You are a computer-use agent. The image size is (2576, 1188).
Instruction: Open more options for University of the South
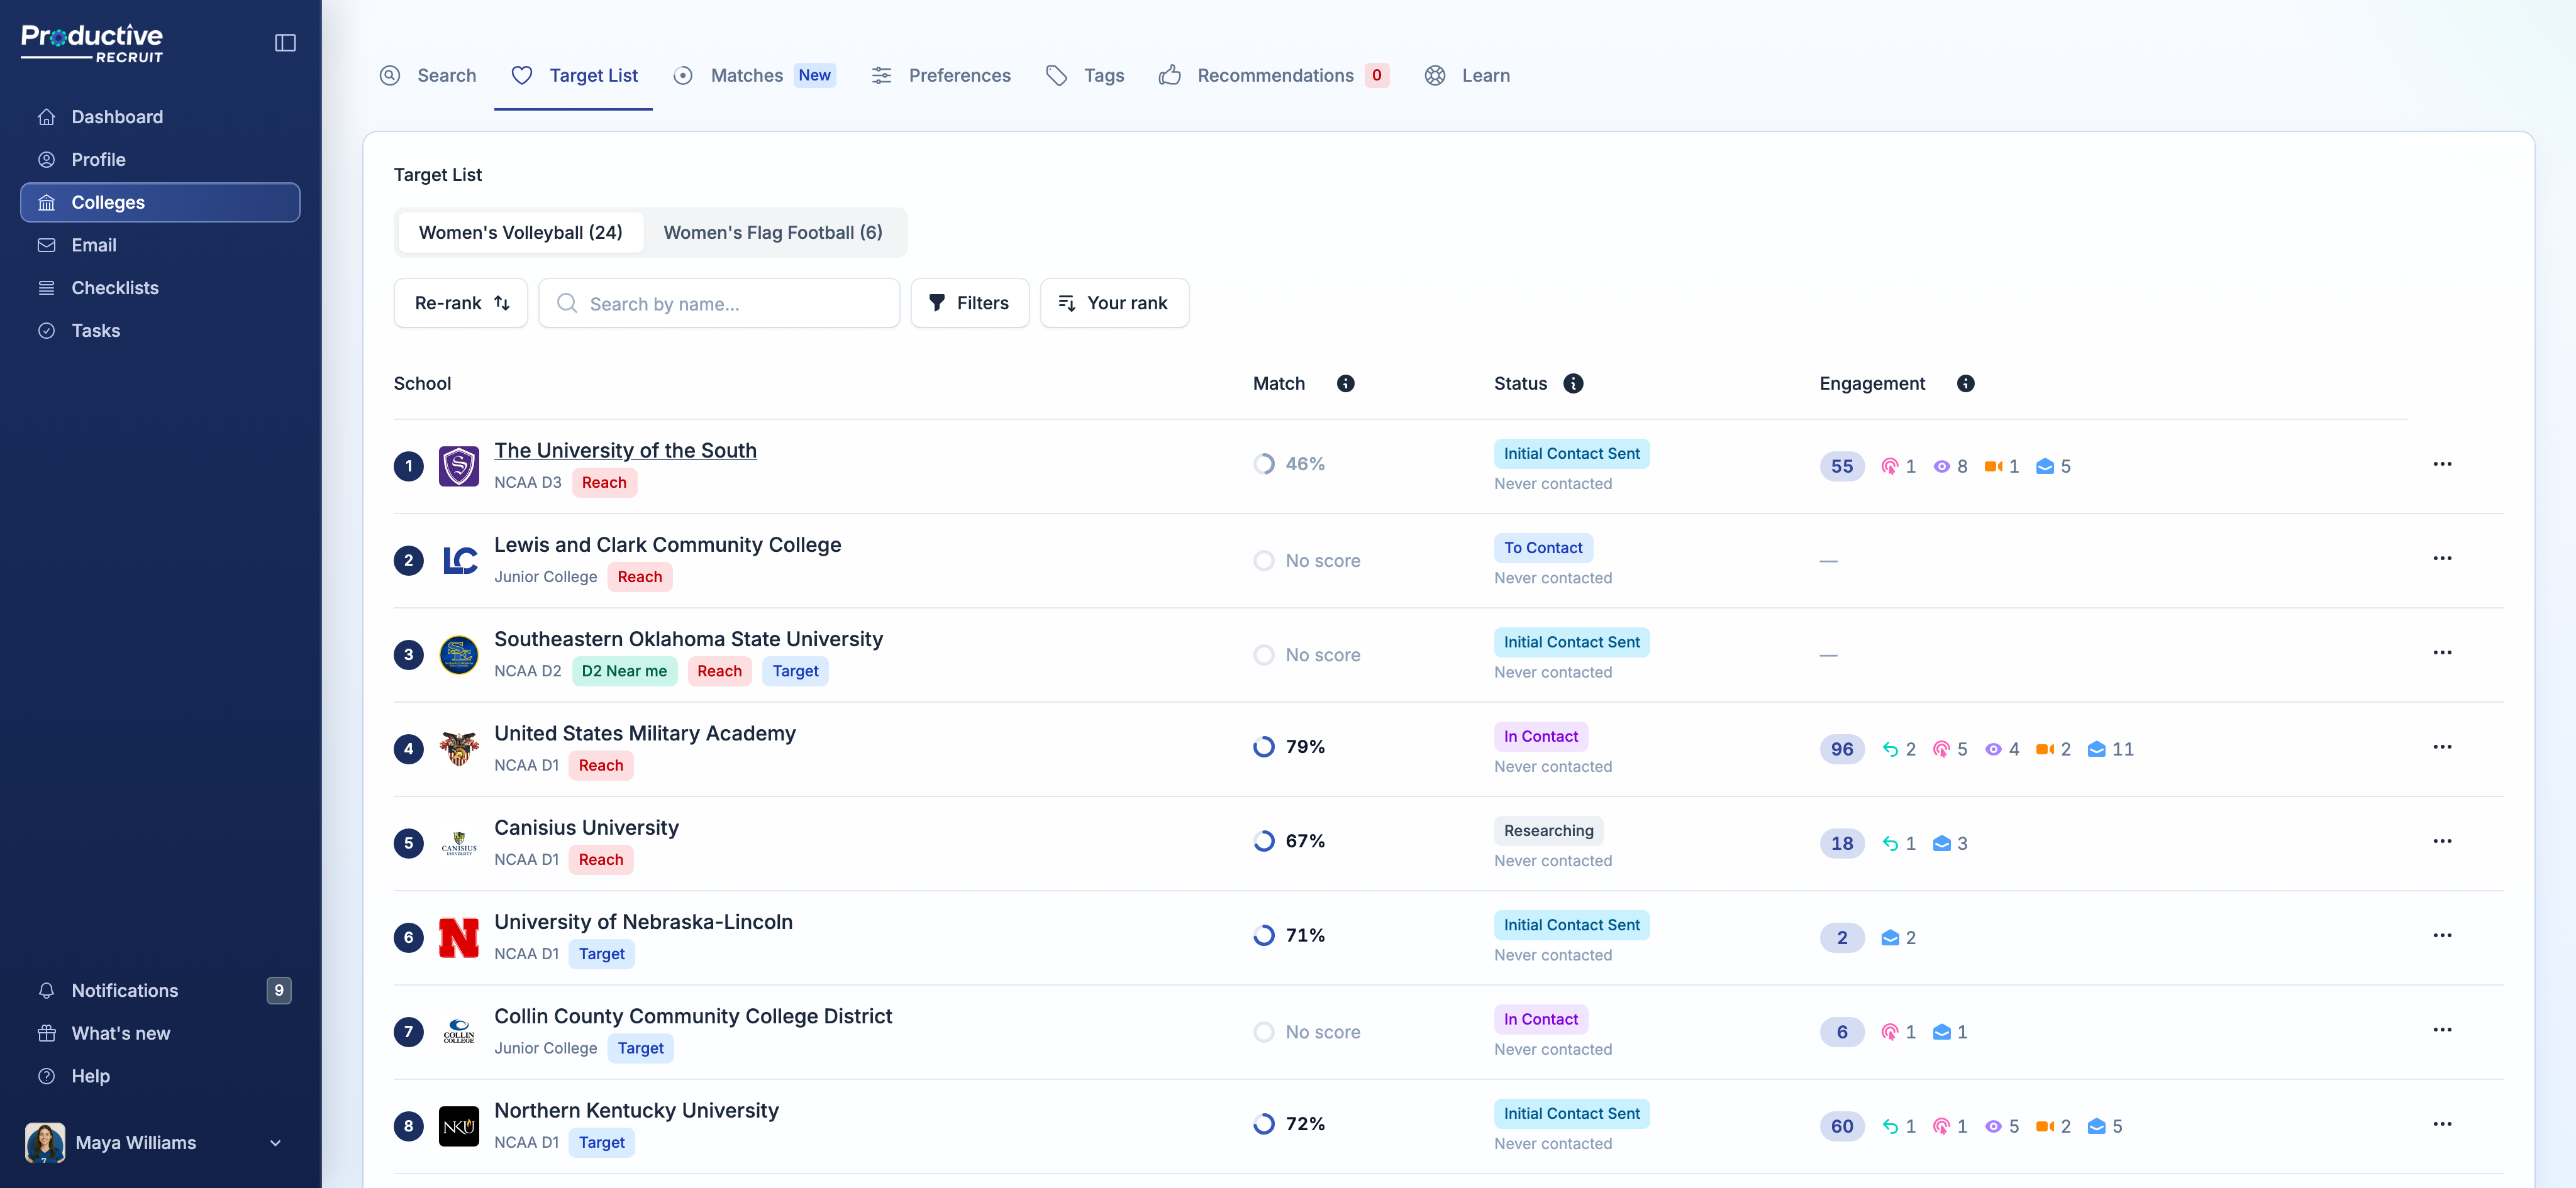click(x=2442, y=465)
